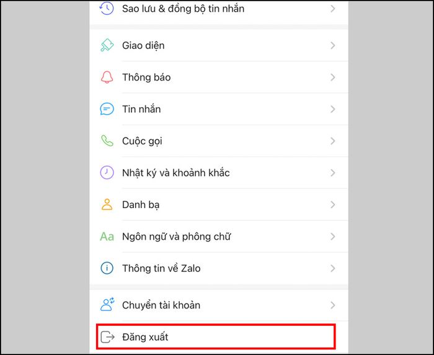Tap the red bell Thông báo icon
434x355 pixels.
107,77
